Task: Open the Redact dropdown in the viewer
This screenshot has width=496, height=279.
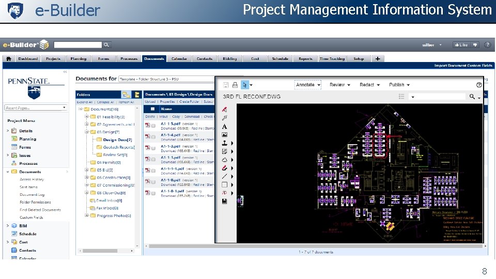Action: (x=369, y=85)
